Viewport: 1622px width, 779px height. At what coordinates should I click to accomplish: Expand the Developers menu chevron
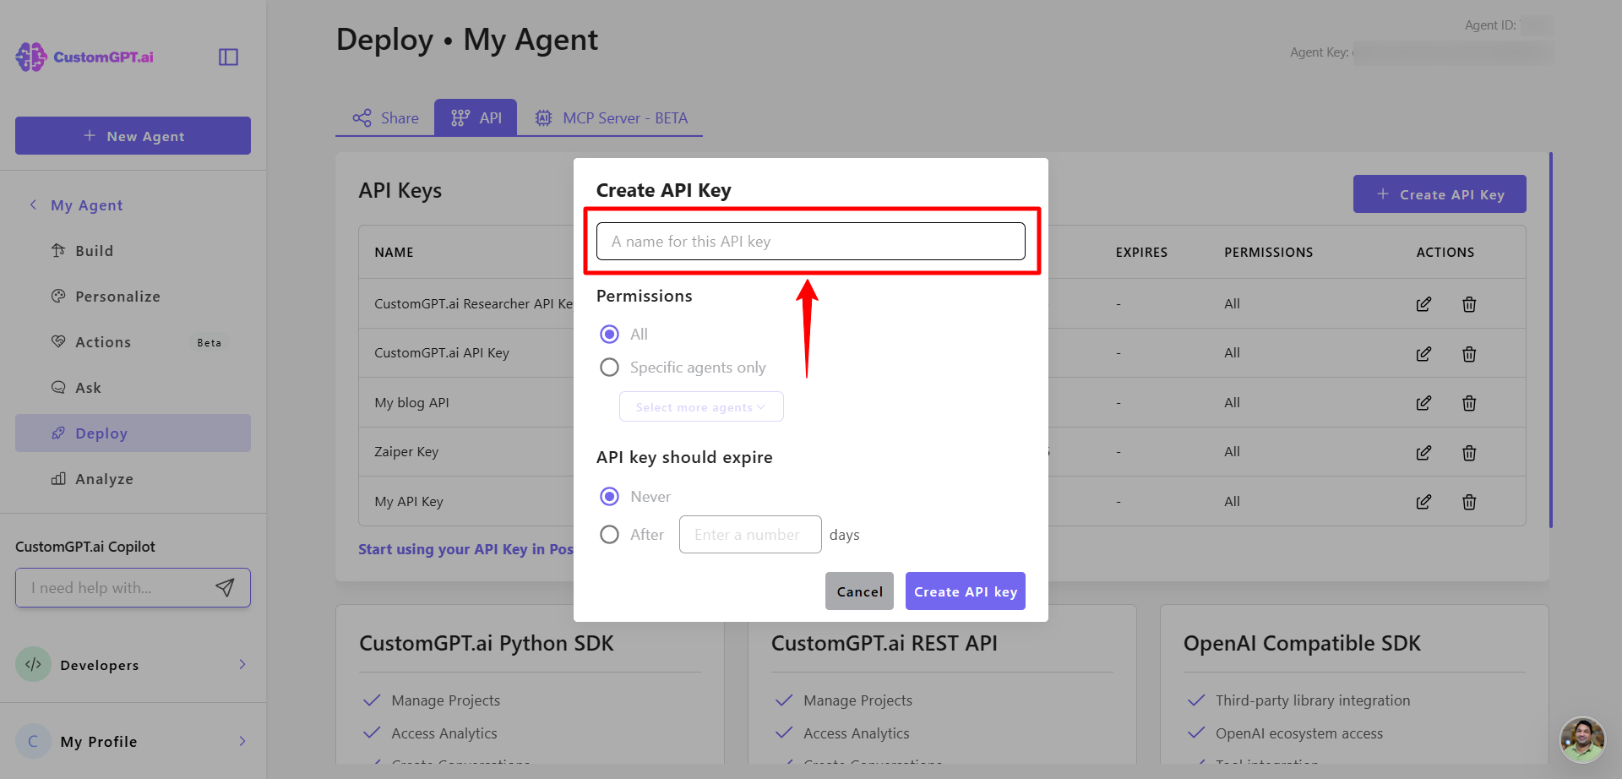[242, 664]
